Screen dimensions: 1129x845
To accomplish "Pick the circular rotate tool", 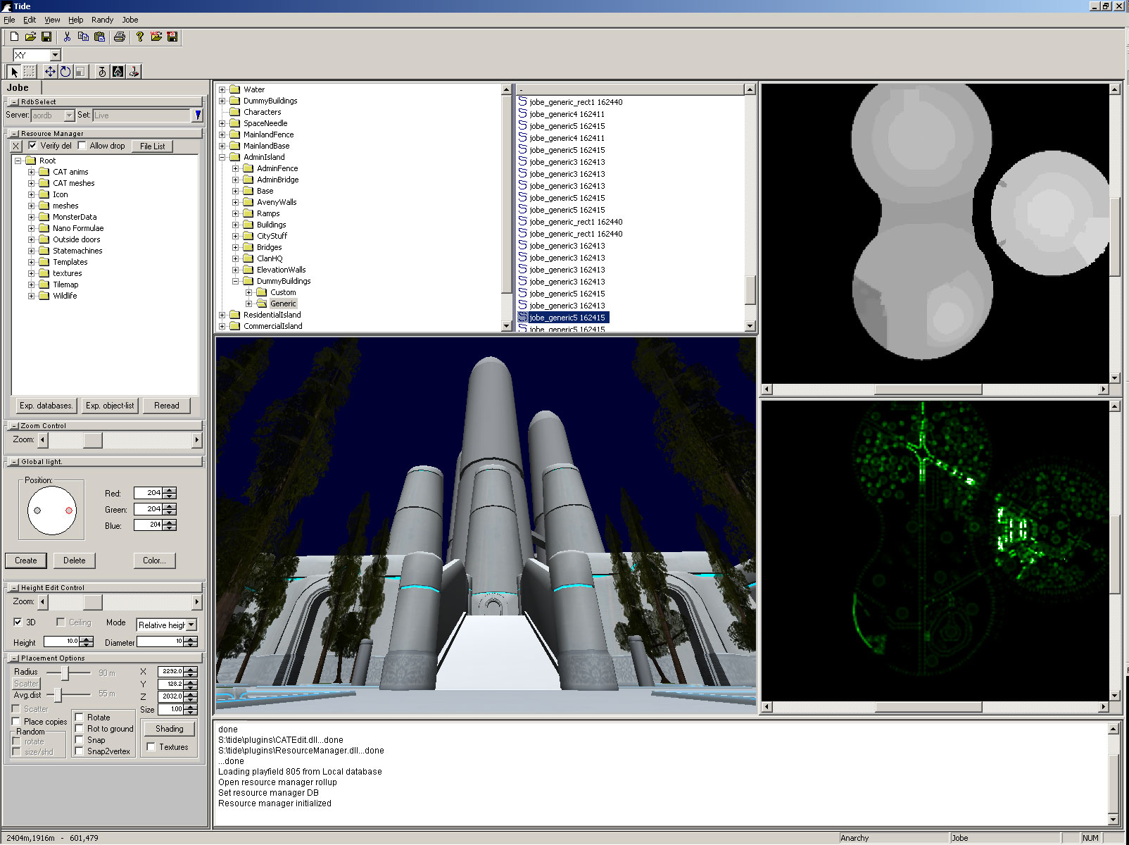I will tap(65, 71).
